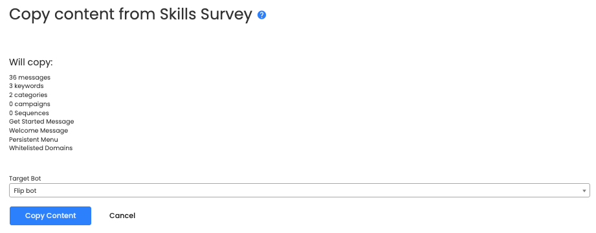Click the Whitelisted Domains entry
Viewport: 596px width, 233px height.
tap(41, 148)
